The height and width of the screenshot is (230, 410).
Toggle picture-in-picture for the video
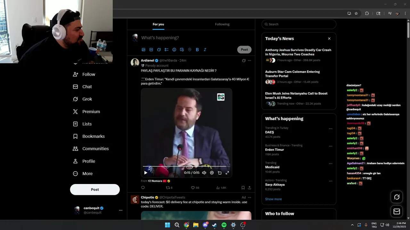tap(220, 173)
